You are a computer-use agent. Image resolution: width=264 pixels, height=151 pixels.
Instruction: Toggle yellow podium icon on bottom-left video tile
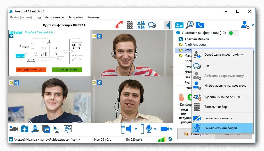[11, 82]
